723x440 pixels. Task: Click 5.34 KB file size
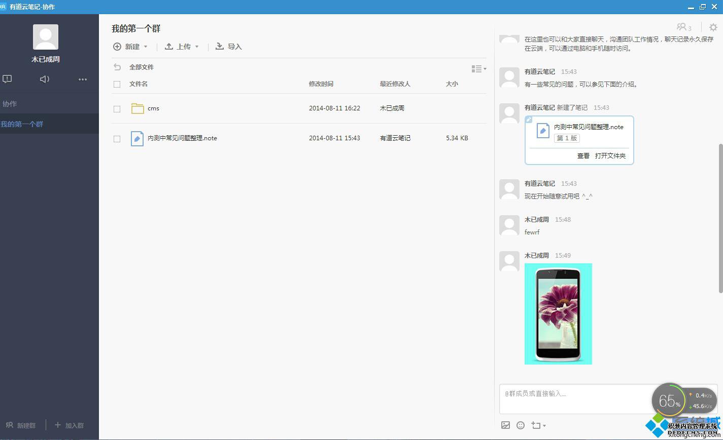tap(457, 138)
